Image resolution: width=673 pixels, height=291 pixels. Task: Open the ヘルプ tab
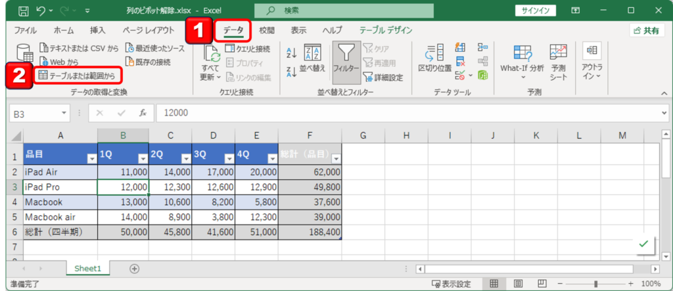pyautogui.click(x=333, y=30)
